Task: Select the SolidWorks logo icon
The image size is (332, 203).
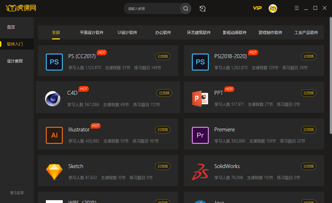Action: pyautogui.click(x=200, y=172)
